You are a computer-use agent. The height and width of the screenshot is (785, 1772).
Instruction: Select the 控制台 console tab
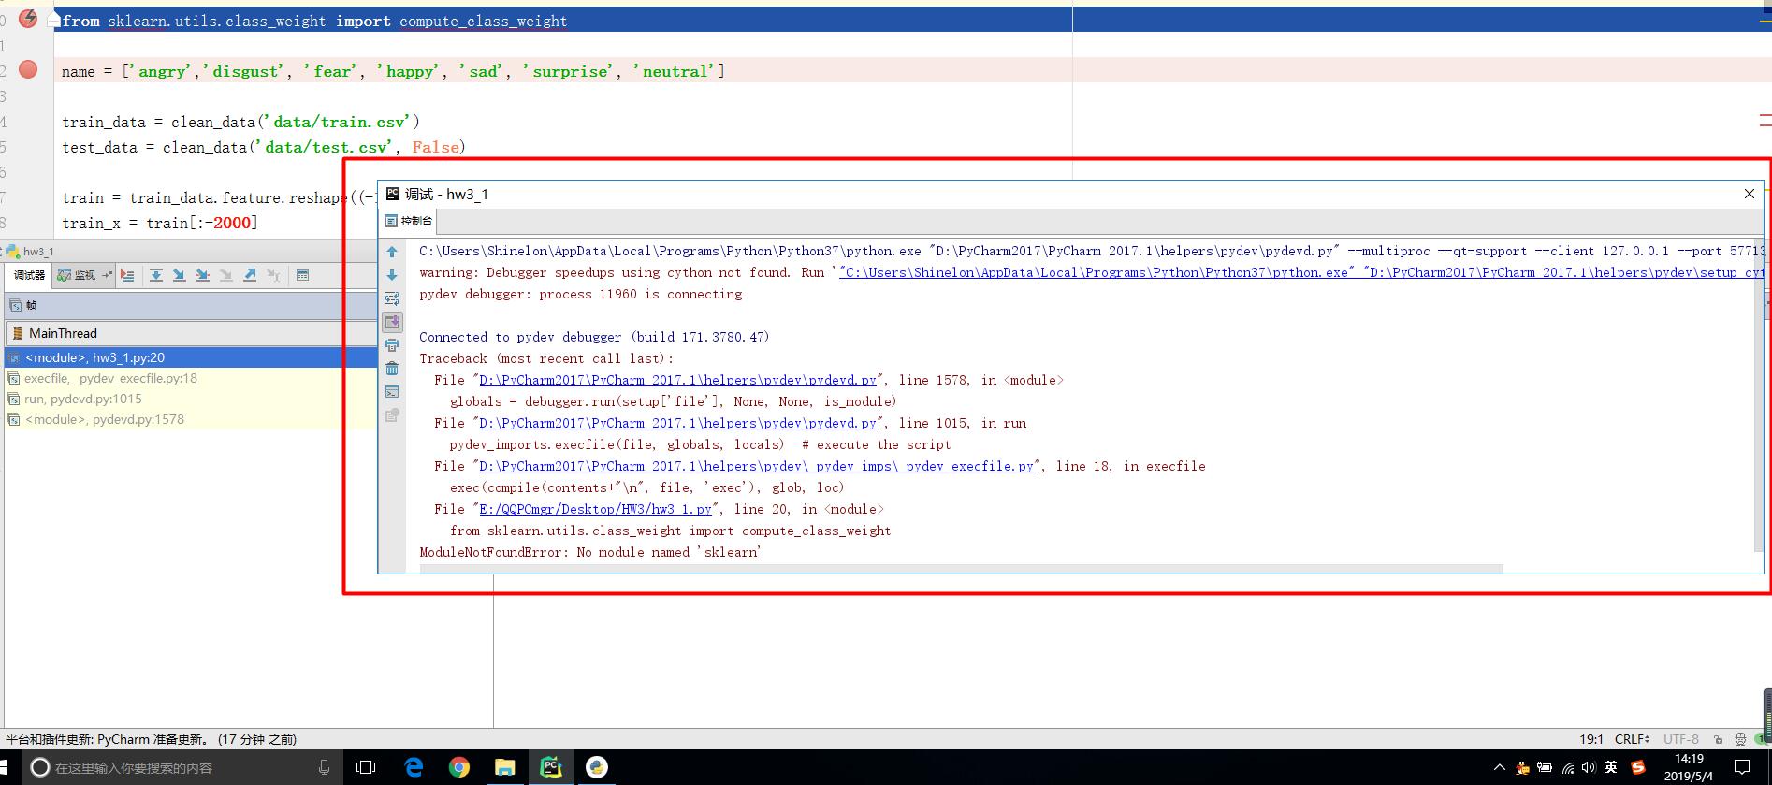click(x=409, y=221)
